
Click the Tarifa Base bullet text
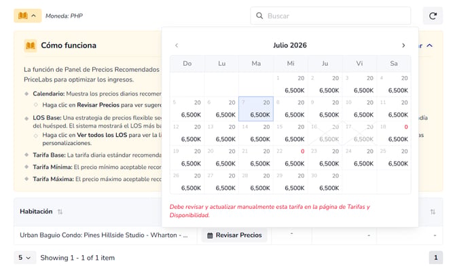coord(97,155)
